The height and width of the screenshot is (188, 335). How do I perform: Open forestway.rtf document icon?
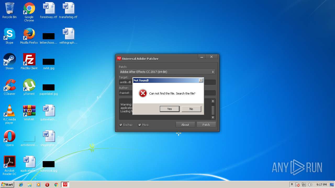tap(49, 10)
